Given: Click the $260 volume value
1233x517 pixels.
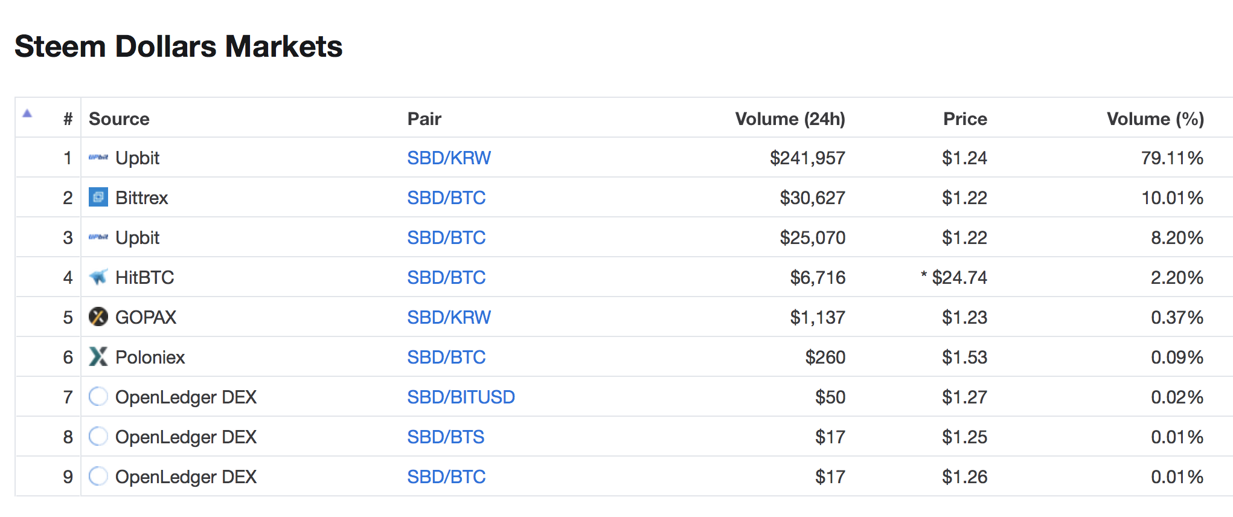Looking at the screenshot, I should pyautogui.click(x=825, y=357).
